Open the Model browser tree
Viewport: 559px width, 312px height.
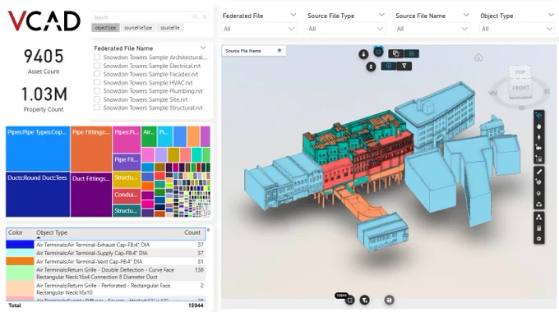tap(538, 217)
